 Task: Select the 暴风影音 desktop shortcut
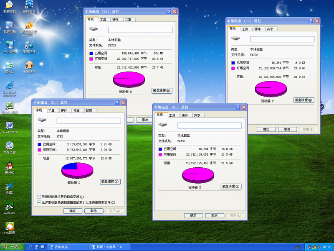29,7
